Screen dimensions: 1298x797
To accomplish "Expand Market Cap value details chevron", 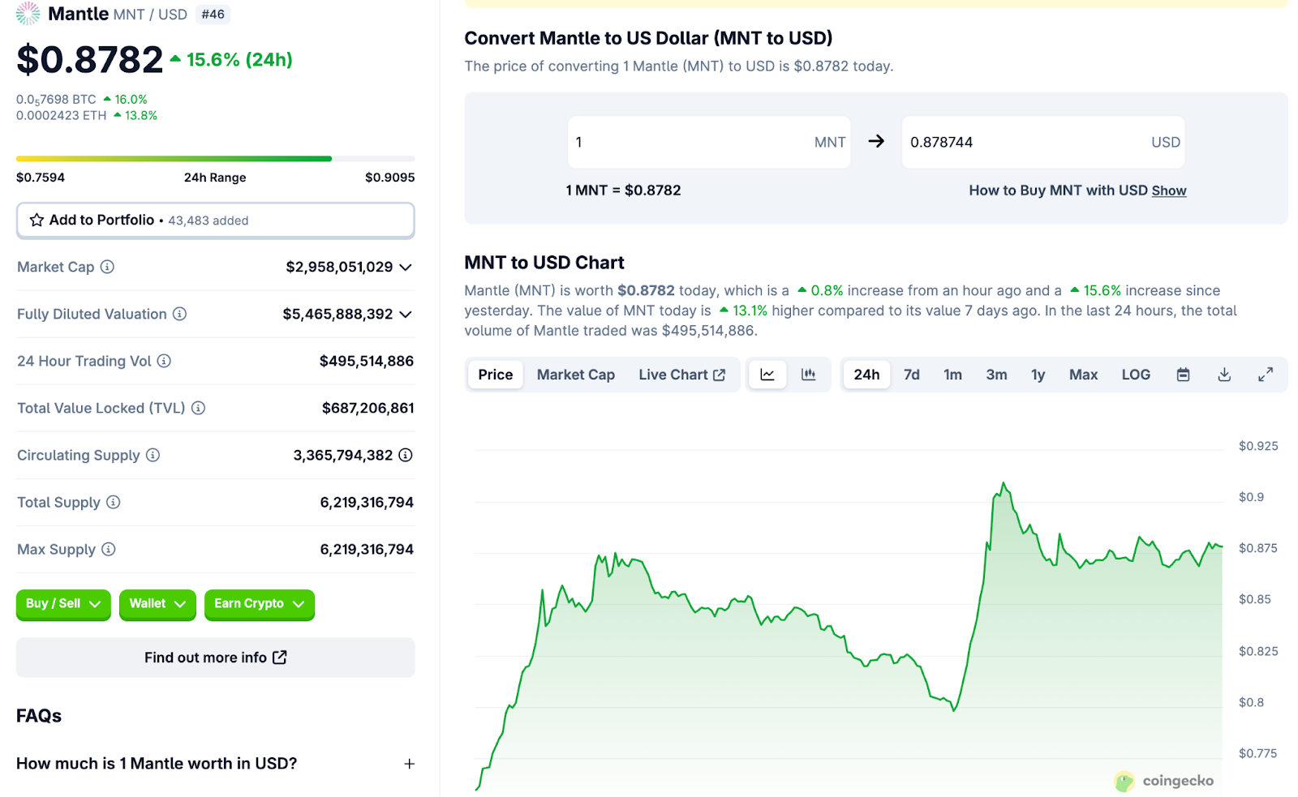I will click(x=406, y=267).
